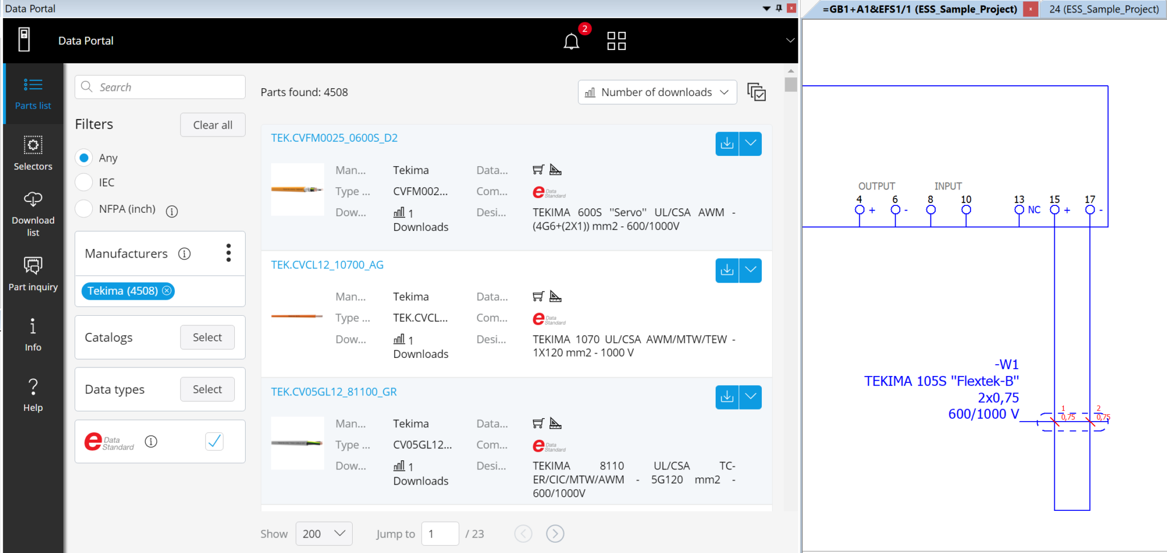Select the IEC radio button
This screenshot has height=553, width=1167.
coord(84,182)
